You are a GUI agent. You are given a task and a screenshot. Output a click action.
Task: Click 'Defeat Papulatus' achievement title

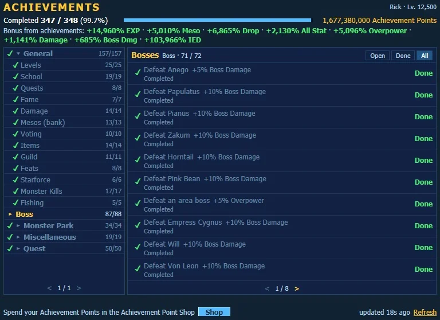[x=172, y=92]
